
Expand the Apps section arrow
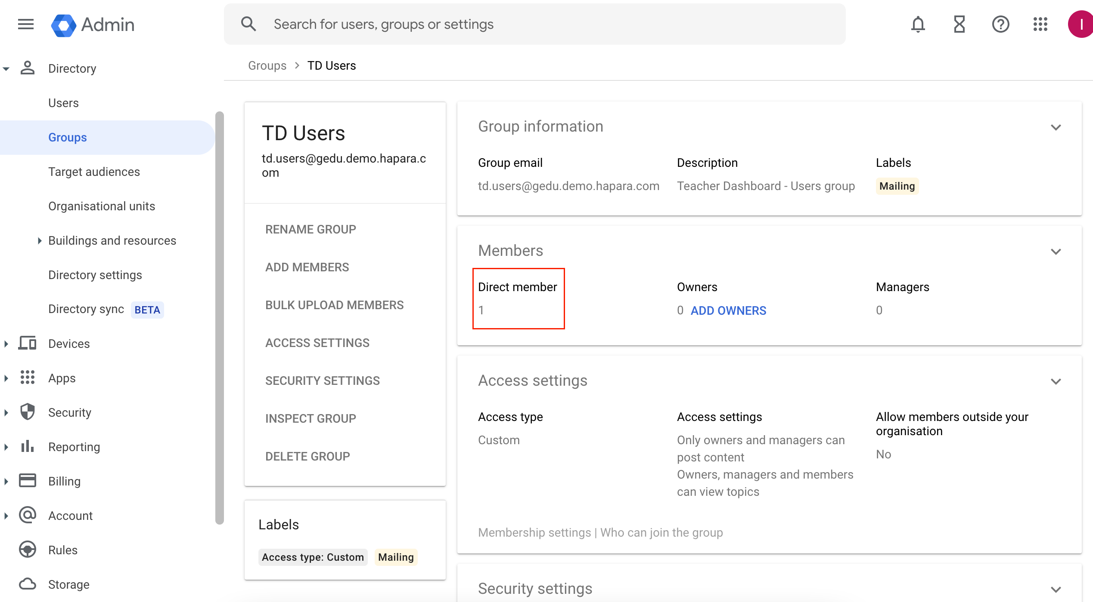[x=6, y=378]
